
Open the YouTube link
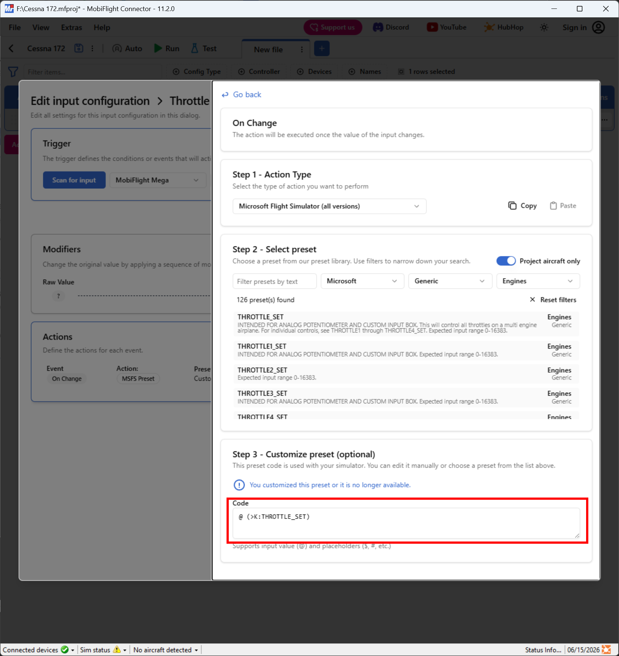tap(446, 27)
